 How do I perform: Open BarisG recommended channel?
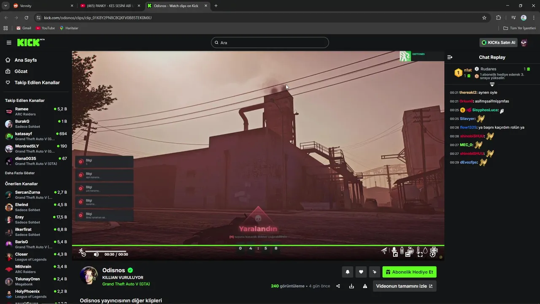36,244
